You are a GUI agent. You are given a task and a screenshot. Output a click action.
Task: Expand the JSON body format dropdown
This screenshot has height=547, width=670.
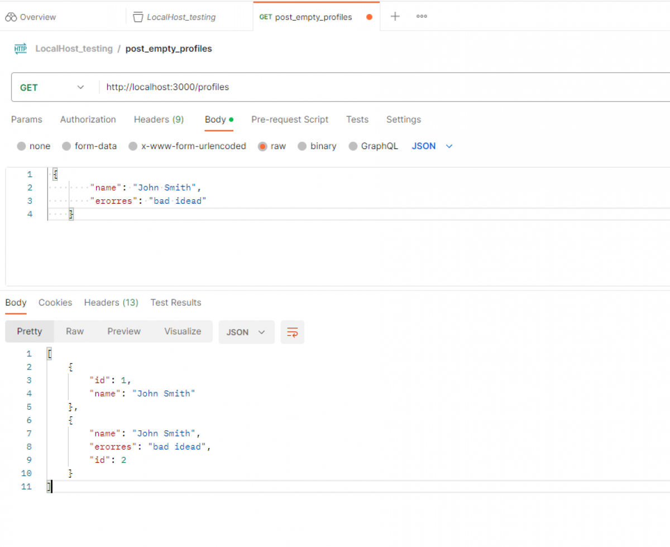point(432,146)
